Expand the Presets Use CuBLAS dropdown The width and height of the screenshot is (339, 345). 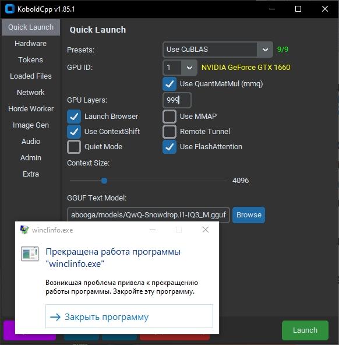tap(265, 50)
